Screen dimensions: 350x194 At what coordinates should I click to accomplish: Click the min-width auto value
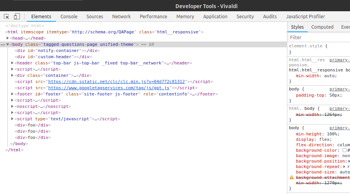click(x=329, y=76)
